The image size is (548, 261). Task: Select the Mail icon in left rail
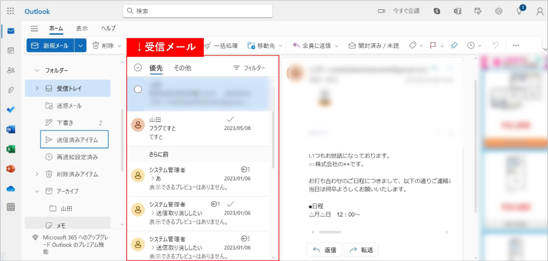coord(11,31)
